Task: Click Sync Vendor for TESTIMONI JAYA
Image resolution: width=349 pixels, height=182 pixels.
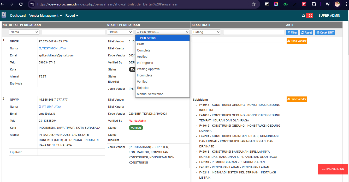Action: (x=297, y=41)
